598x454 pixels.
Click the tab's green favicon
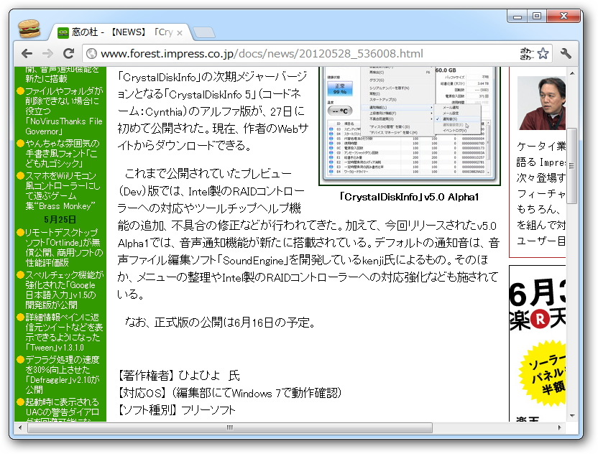pos(63,33)
